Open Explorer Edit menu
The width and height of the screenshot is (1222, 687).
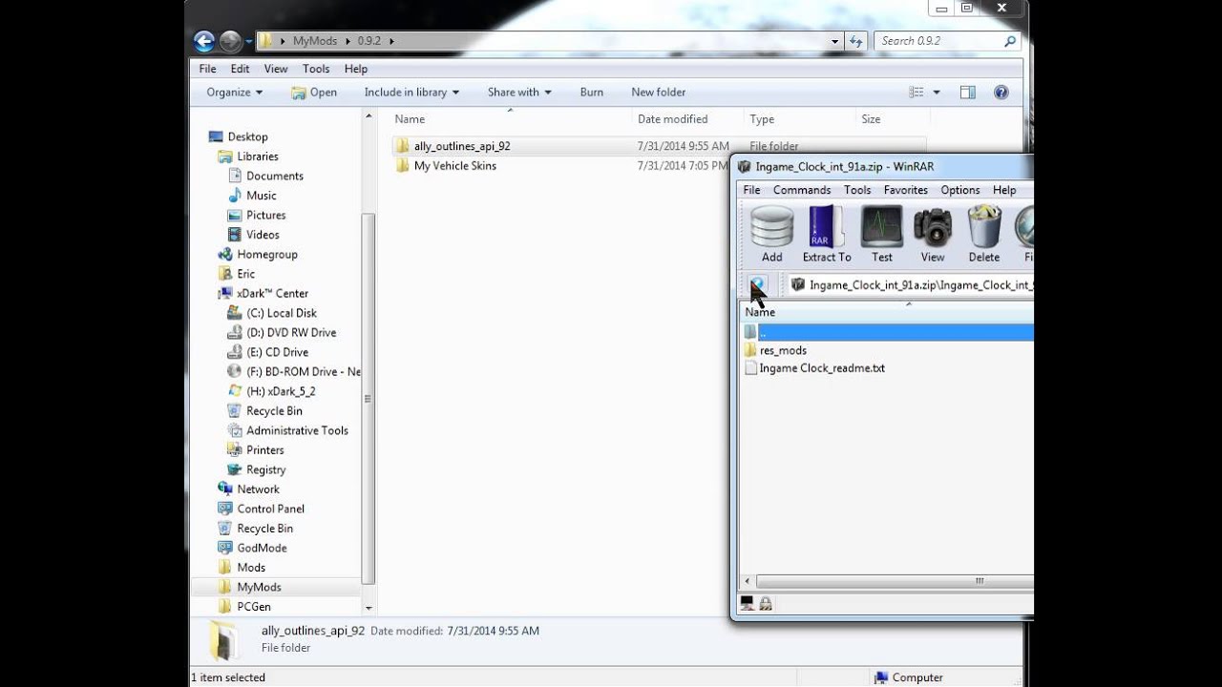coord(240,69)
